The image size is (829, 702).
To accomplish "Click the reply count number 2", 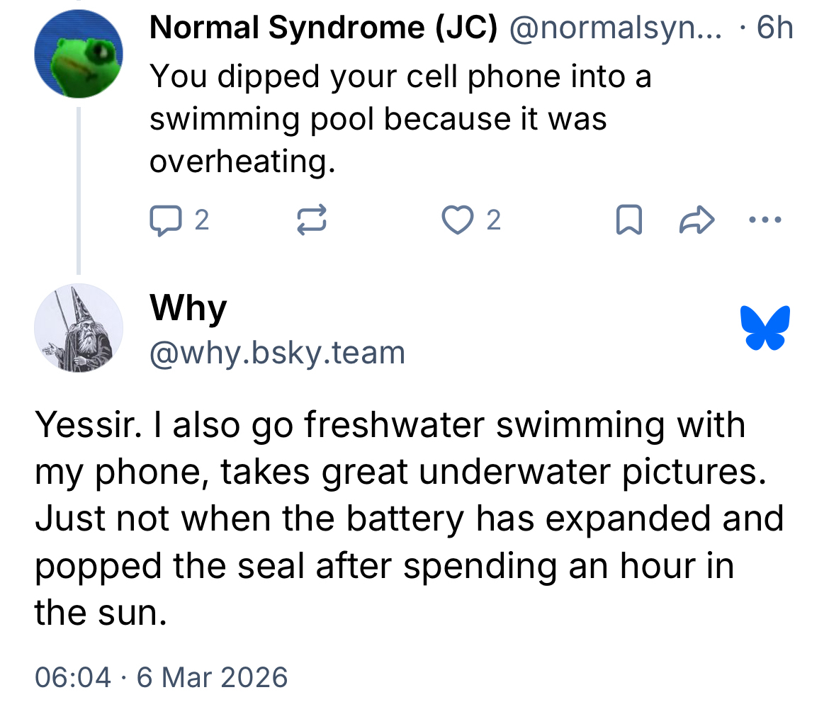I will (201, 220).
